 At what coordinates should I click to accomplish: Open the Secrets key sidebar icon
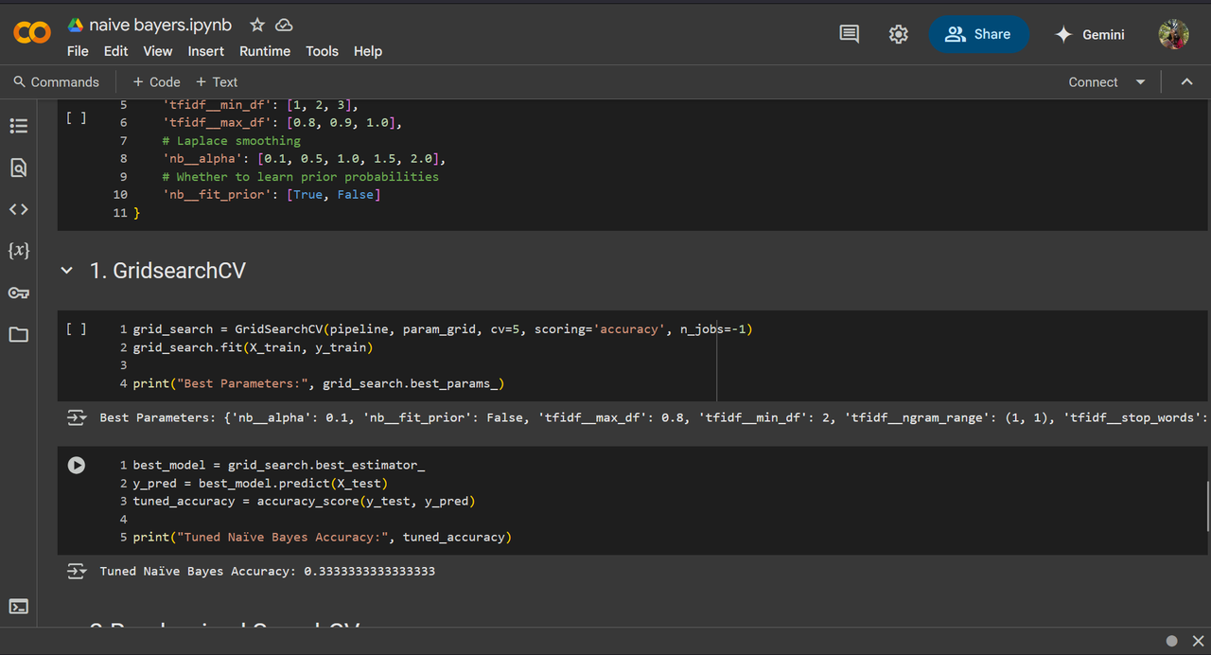[x=18, y=292]
